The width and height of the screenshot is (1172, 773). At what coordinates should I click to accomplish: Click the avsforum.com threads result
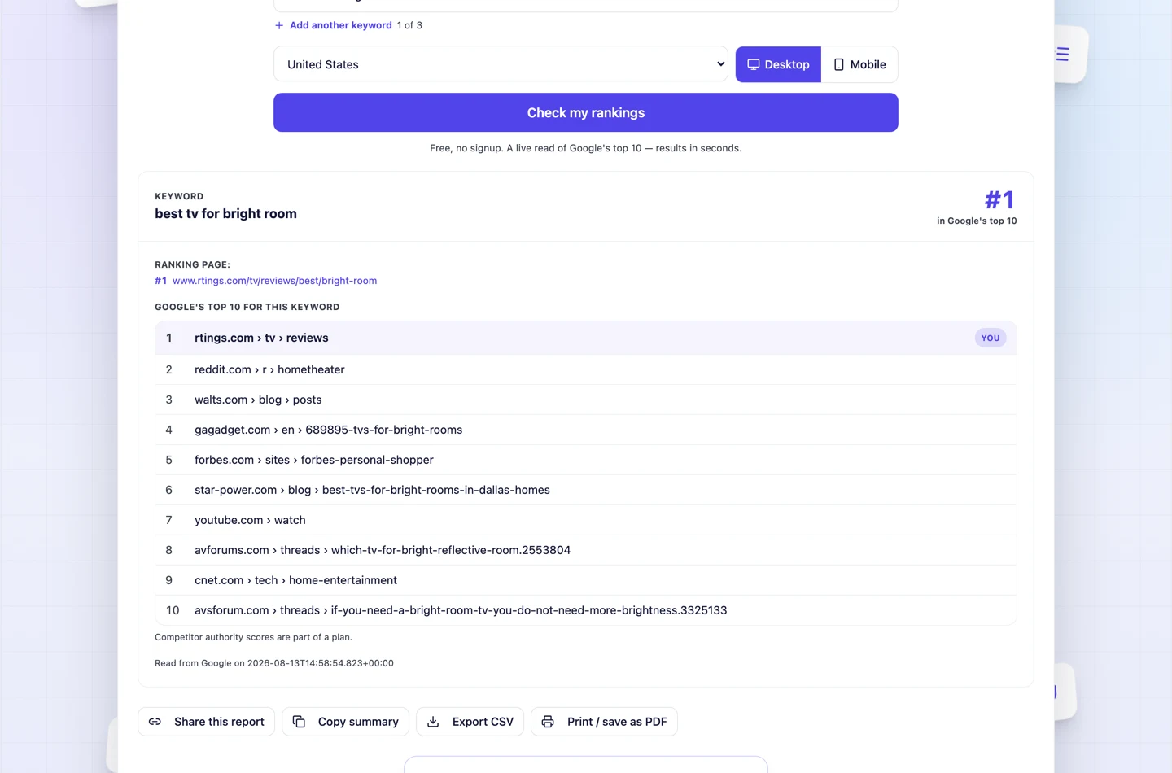pos(586,610)
